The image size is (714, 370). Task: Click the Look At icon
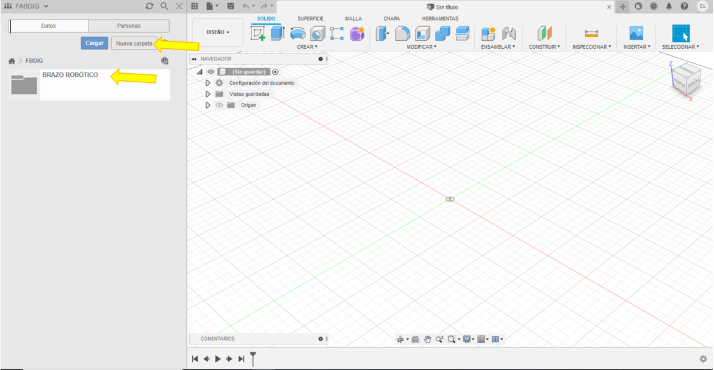tap(416, 340)
